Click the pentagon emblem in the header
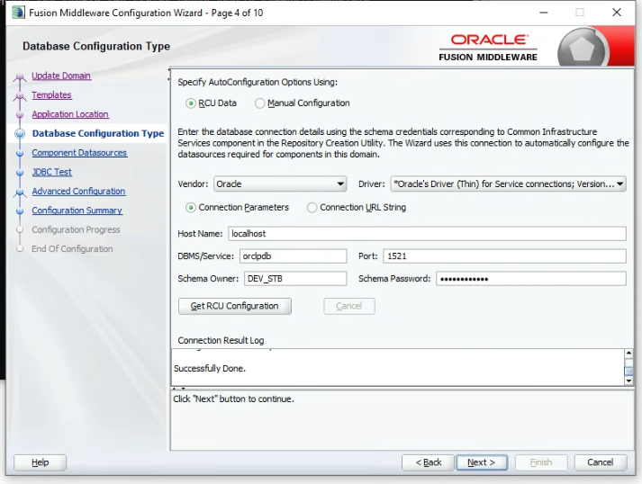The image size is (642, 484). tap(582, 49)
